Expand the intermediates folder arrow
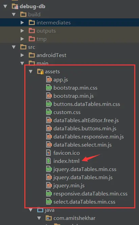Image resolution: width=139 pixels, height=225 pixels. [x=22, y=22]
